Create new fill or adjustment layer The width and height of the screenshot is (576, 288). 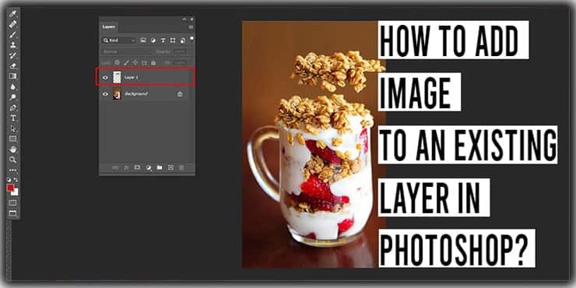tap(149, 167)
